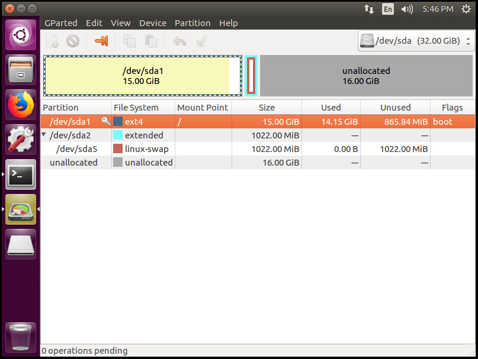Click the Delete partition toolbar icon
478x359 pixels.
pyautogui.click(x=72, y=41)
